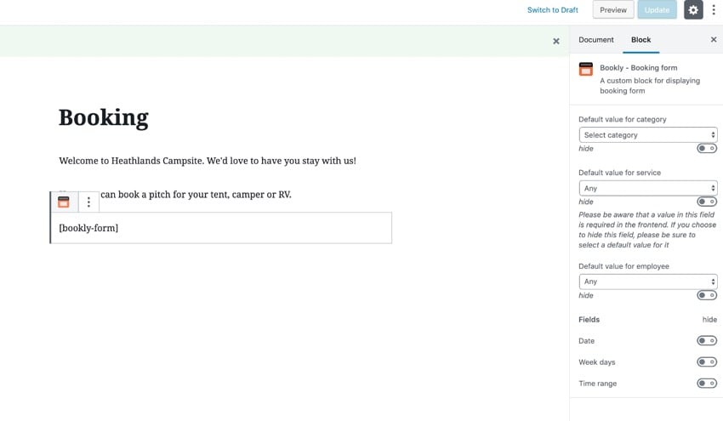Viewport: 723px width, 421px height.
Task: Toggle hide for Week days field
Action: (706, 362)
